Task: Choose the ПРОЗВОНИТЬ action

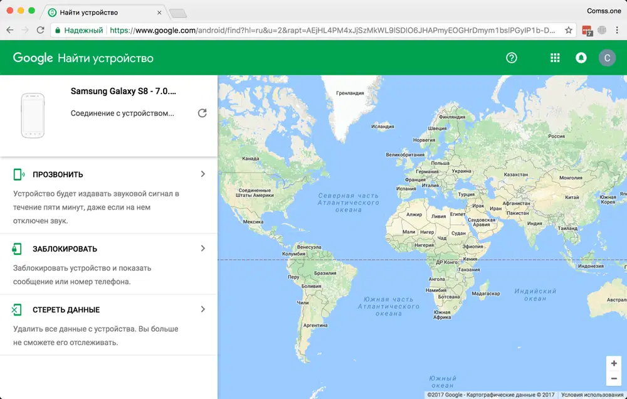Action: click(108, 196)
